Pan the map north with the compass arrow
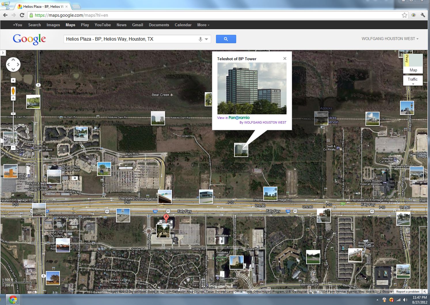Viewport: 430px width, 305px height. [x=13, y=59]
